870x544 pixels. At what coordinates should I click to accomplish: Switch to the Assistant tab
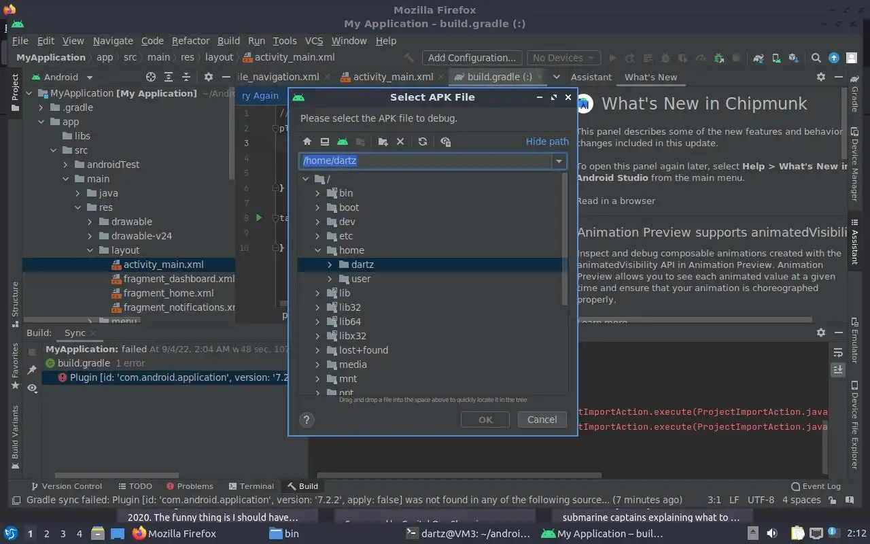[591, 77]
